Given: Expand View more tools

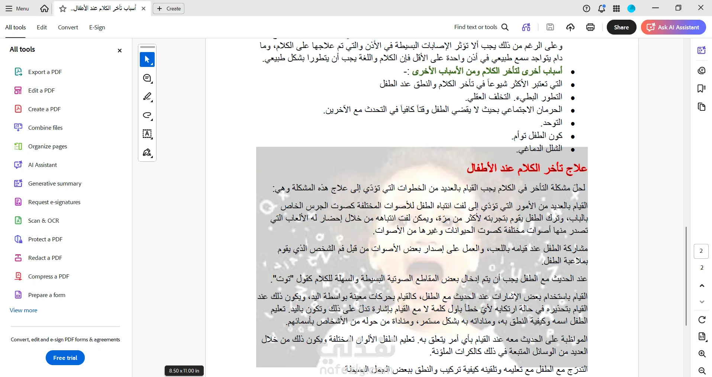Looking at the screenshot, I should click(x=23, y=310).
